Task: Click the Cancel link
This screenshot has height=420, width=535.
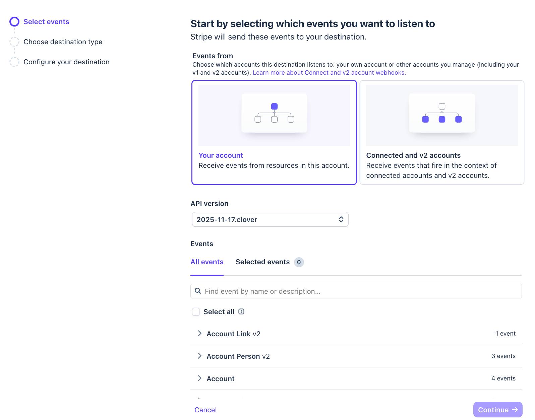Action: point(205,410)
